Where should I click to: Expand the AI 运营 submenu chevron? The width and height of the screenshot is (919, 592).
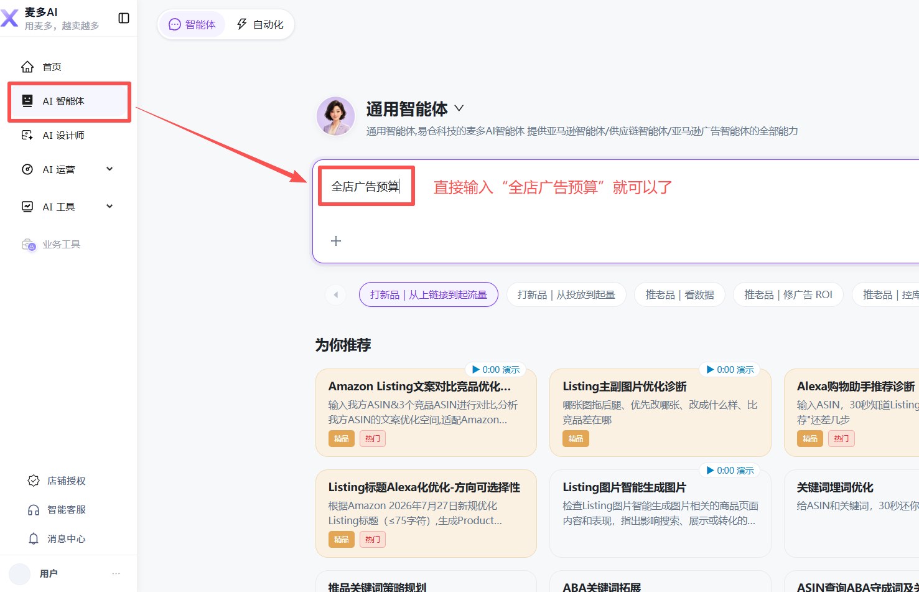point(110,169)
